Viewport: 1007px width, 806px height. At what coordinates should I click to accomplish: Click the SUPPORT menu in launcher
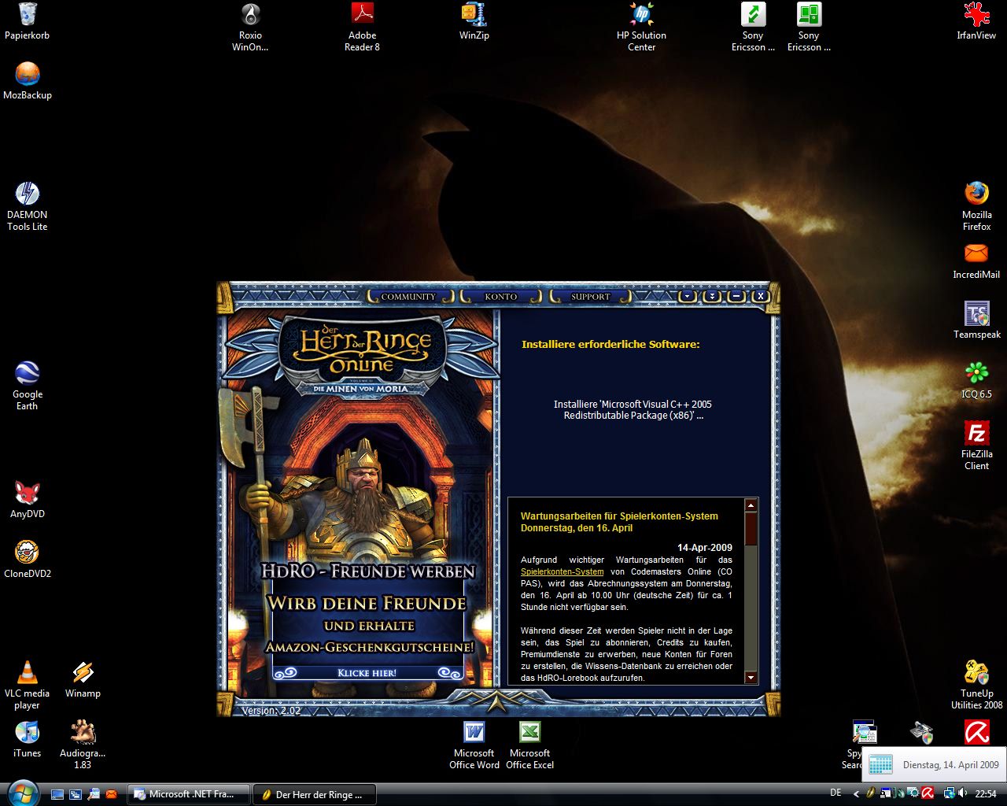tap(590, 297)
